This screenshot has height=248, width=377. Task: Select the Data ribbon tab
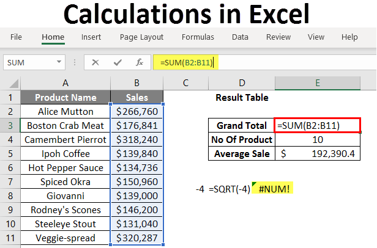click(x=240, y=37)
